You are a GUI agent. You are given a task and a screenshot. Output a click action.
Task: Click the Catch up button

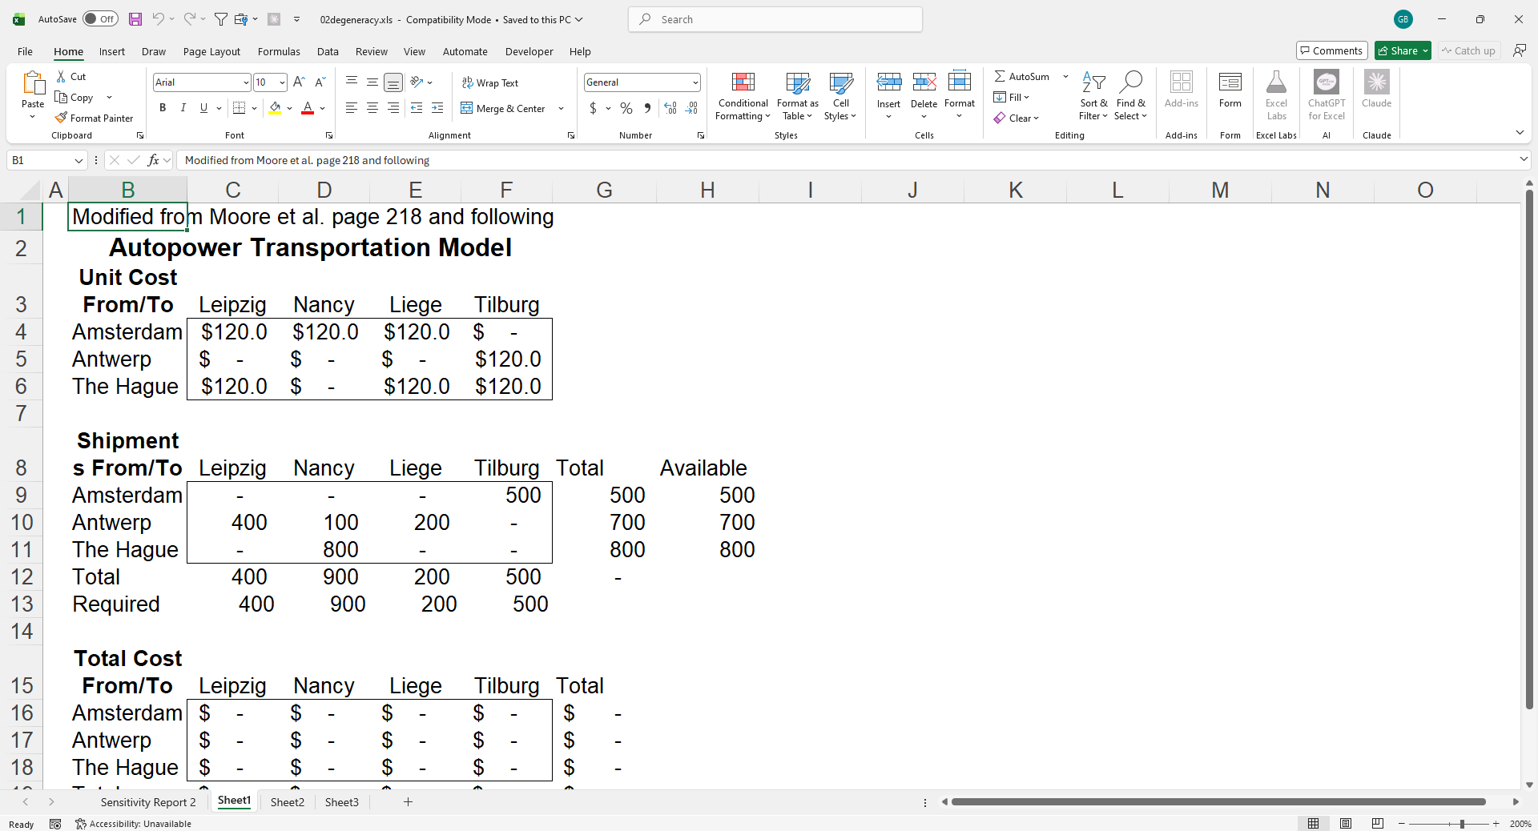pos(1468,50)
